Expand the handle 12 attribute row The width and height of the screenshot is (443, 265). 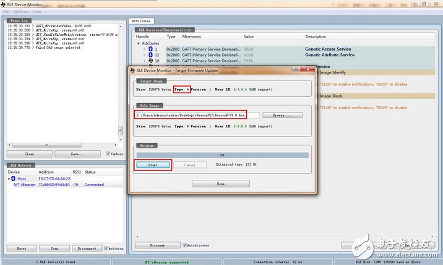(145, 55)
